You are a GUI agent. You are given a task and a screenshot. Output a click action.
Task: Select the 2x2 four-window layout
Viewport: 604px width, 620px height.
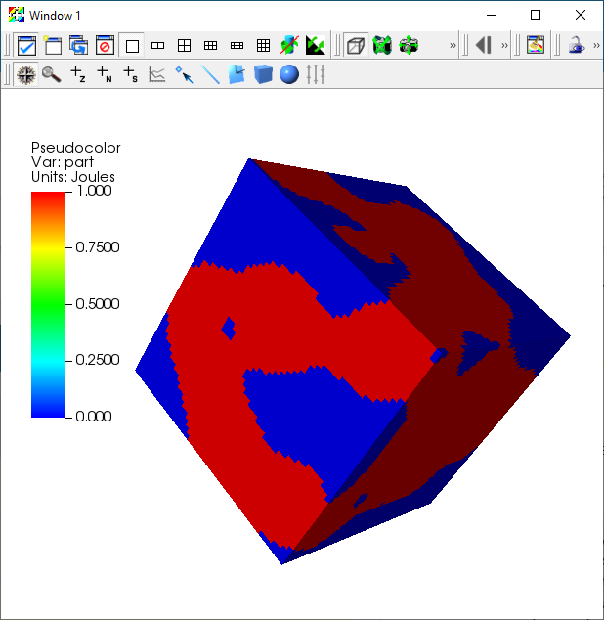[x=184, y=45]
